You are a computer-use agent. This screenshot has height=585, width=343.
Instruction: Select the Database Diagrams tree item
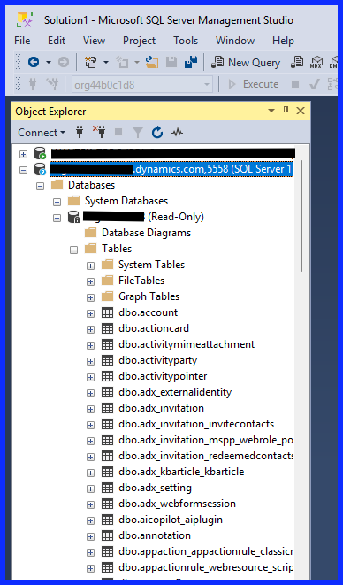(x=146, y=233)
